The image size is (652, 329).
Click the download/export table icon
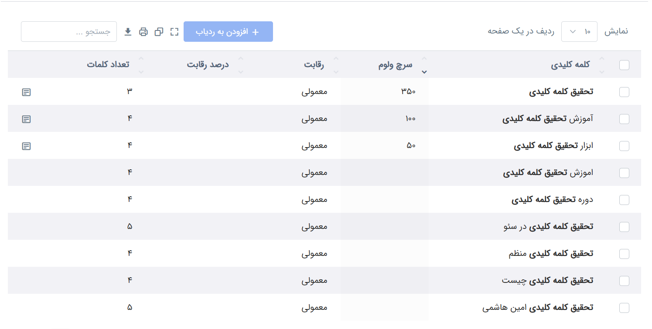[128, 31]
